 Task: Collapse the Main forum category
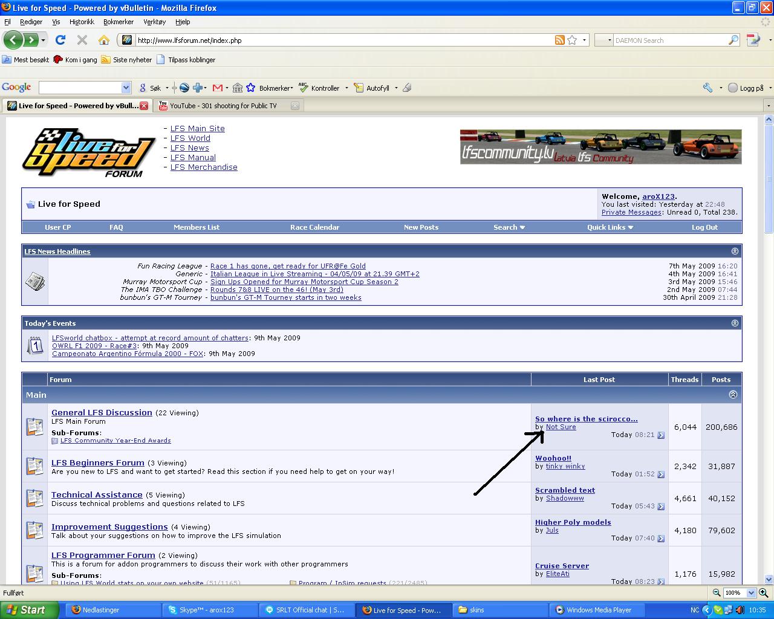(733, 395)
